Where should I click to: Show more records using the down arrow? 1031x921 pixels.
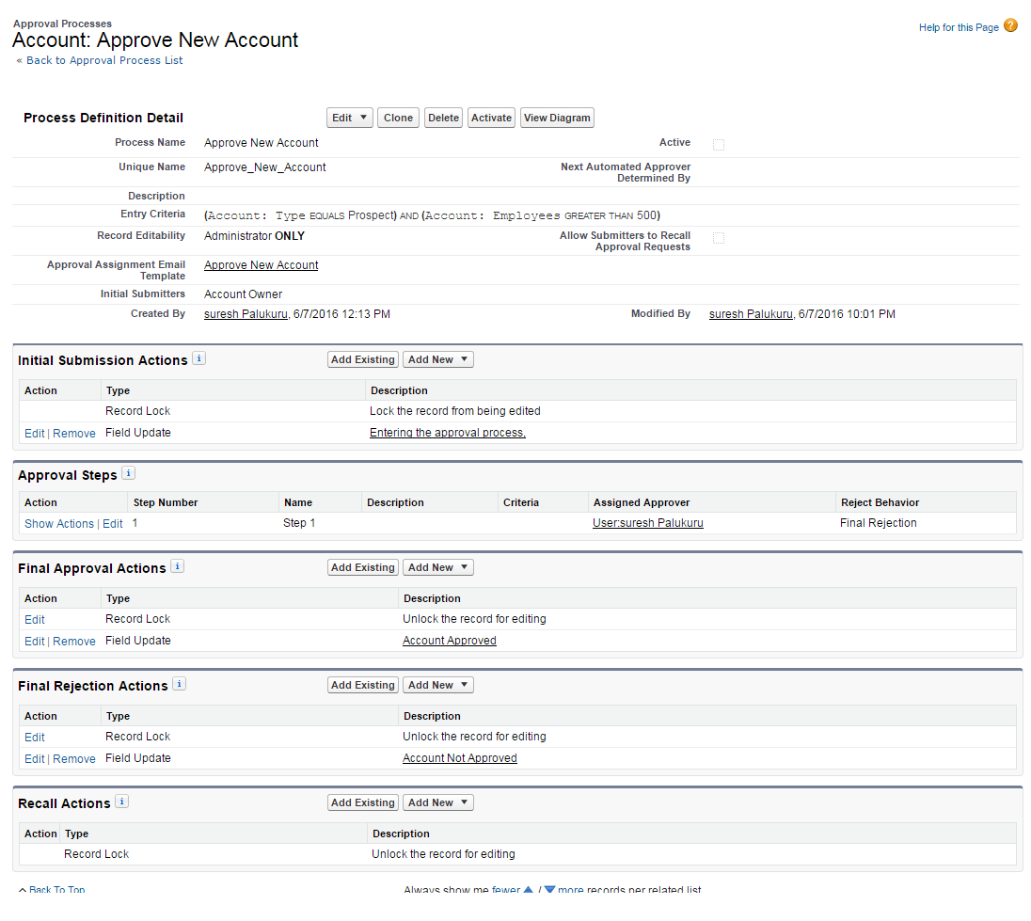[x=550, y=890]
